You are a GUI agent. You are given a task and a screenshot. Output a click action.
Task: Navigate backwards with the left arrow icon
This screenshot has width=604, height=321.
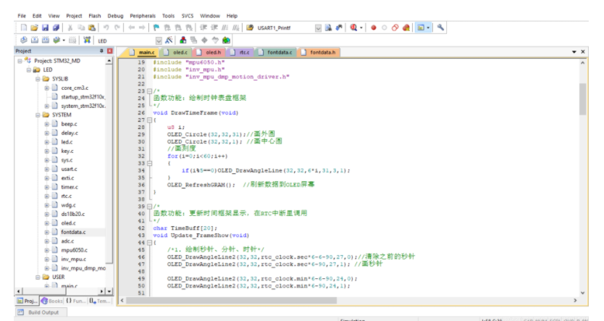pyautogui.click(x=131, y=28)
